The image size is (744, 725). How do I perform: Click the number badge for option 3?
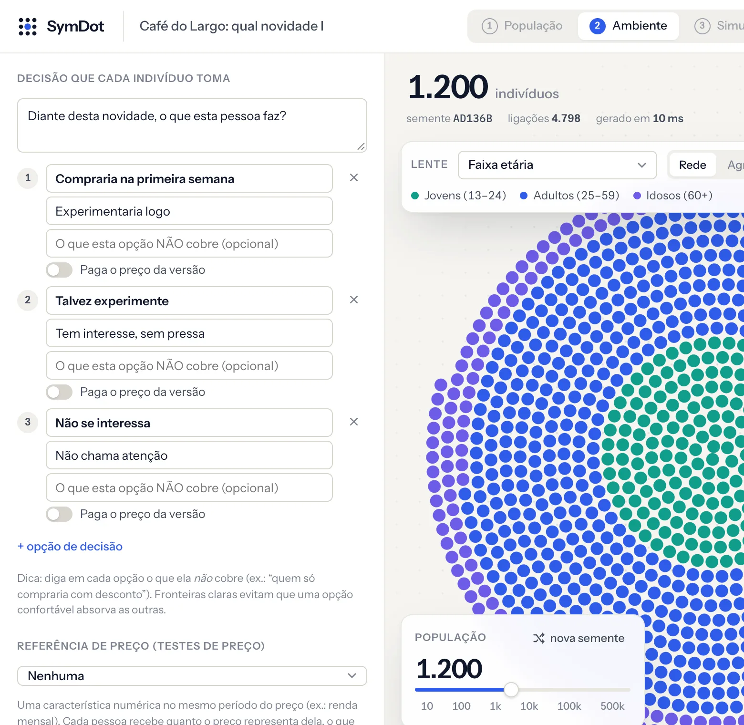(28, 423)
